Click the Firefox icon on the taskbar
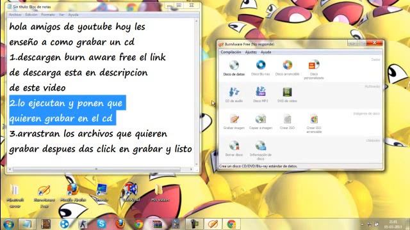 click(x=120, y=224)
